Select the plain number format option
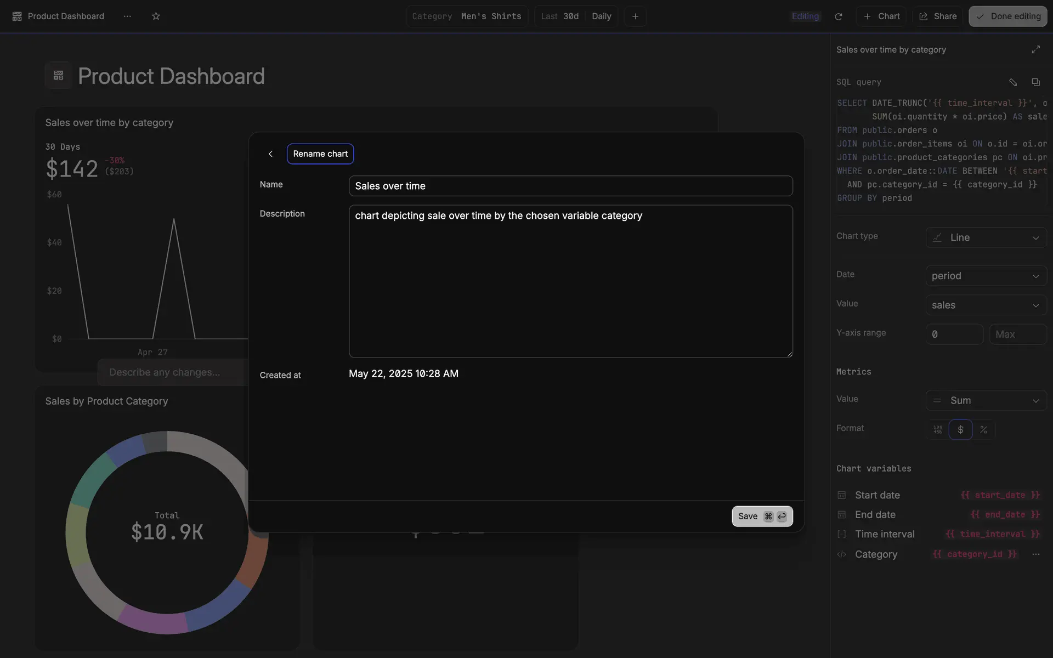 point(938,430)
